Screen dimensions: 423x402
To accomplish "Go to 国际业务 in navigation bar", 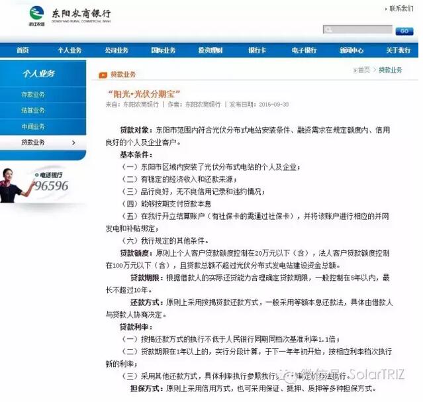I will pyautogui.click(x=163, y=51).
